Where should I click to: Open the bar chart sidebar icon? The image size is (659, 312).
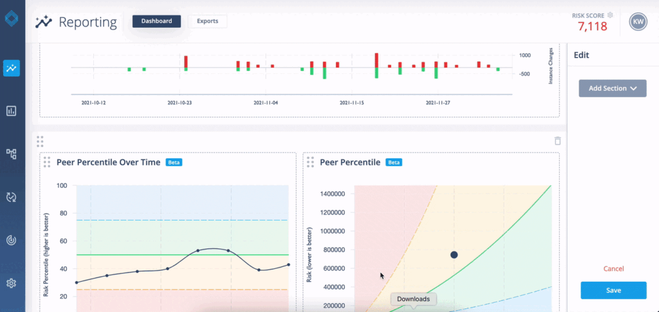12,111
